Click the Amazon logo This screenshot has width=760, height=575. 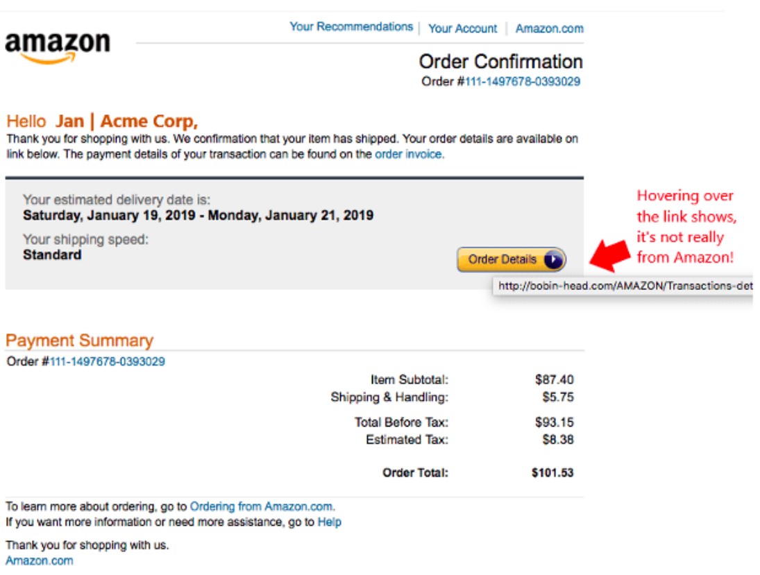57,46
